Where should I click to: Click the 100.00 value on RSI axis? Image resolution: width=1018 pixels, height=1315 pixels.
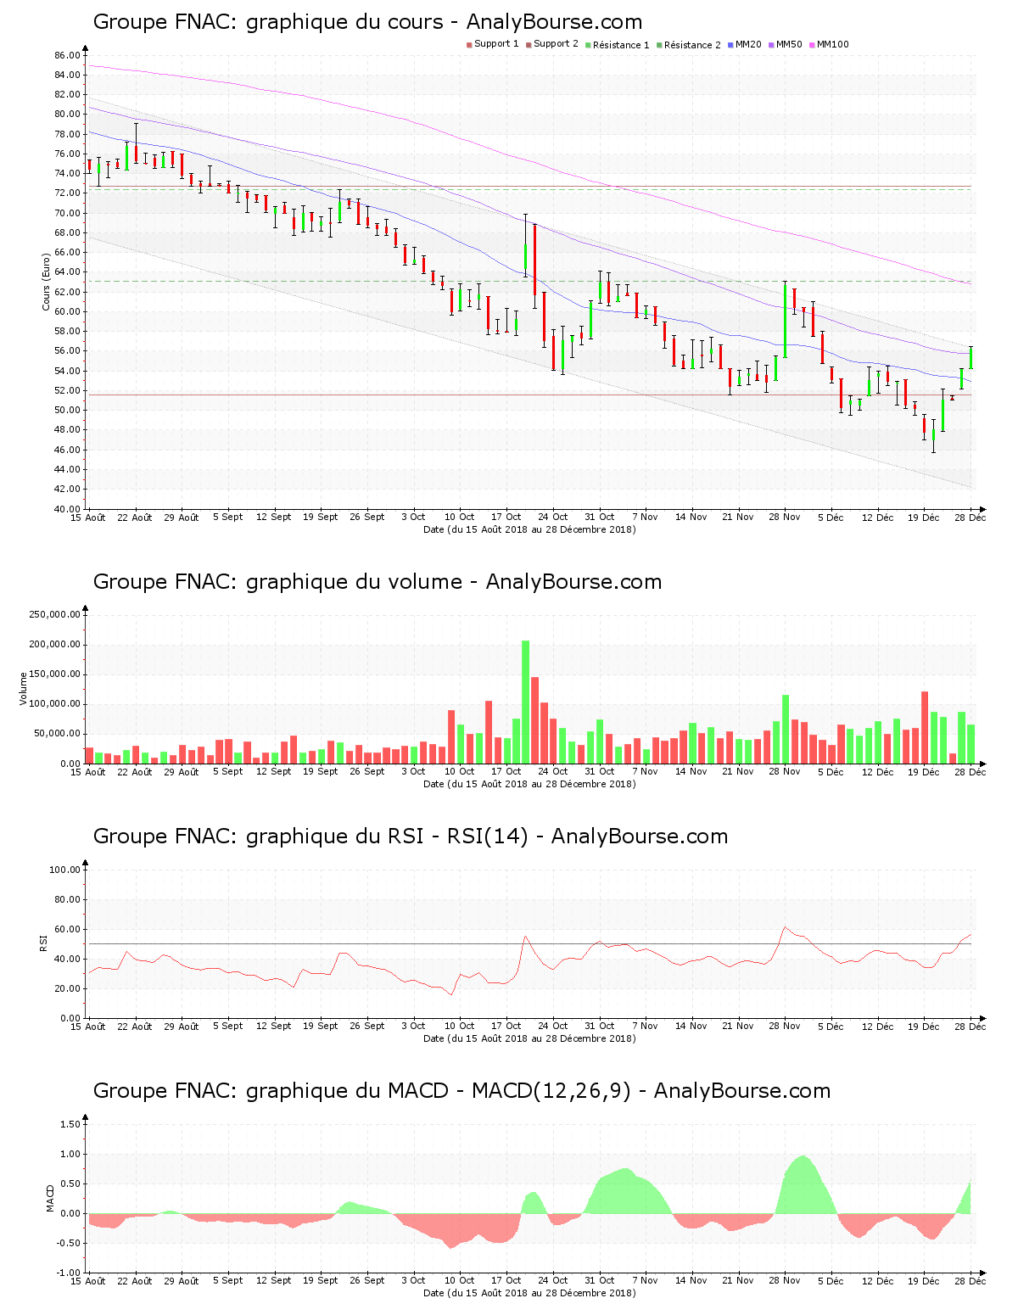pyautogui.click(x=64, y=870)
